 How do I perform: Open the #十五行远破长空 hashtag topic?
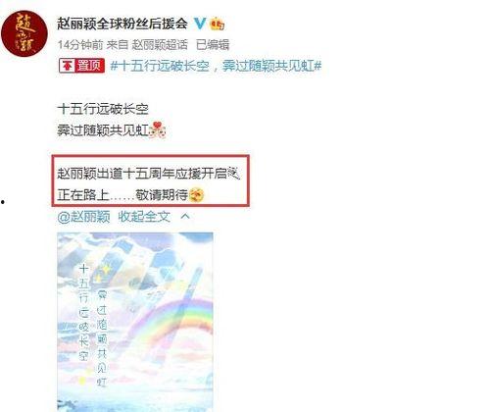160,66
